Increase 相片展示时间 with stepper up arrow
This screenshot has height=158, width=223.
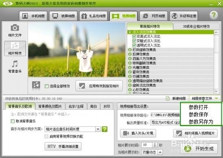coord(155,144)
